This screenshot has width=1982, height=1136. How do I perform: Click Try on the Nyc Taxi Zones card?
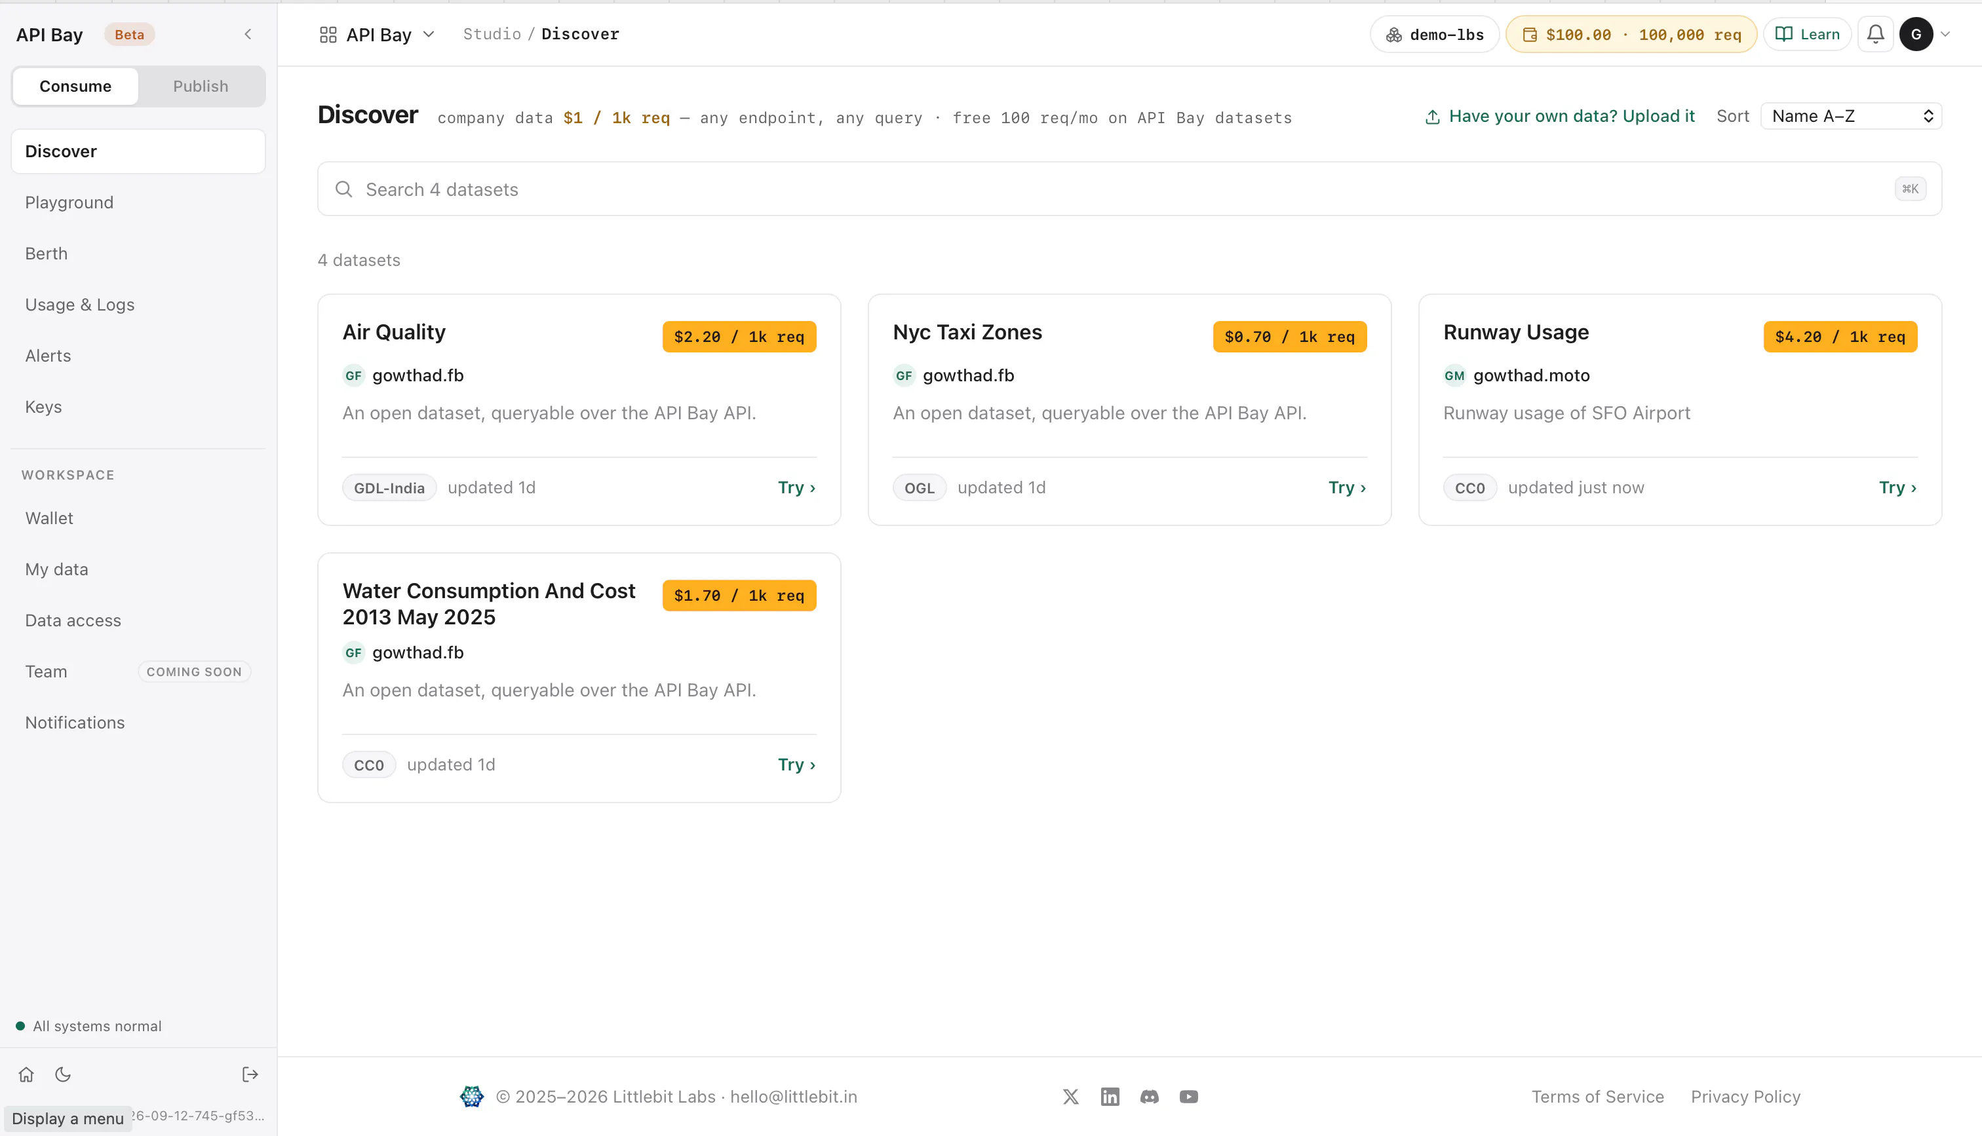pyautogui.click(x=1348, y=487)
